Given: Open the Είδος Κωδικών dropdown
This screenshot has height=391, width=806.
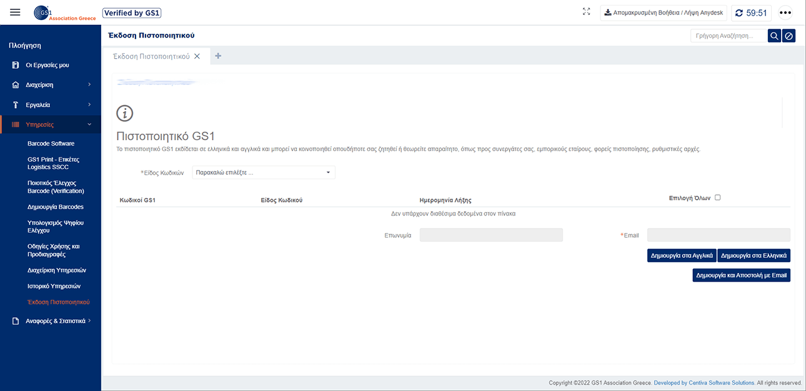Looking at the screenshot, I should click(x=263, y=172).
